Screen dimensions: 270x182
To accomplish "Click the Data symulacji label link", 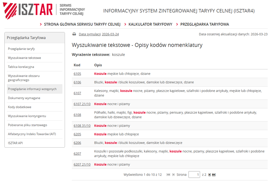I will click(x=90, y=34).
